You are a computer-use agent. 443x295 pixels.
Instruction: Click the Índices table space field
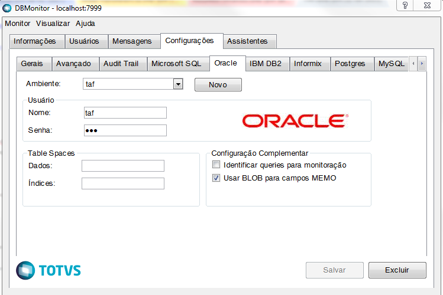click(x=123, y=183)
